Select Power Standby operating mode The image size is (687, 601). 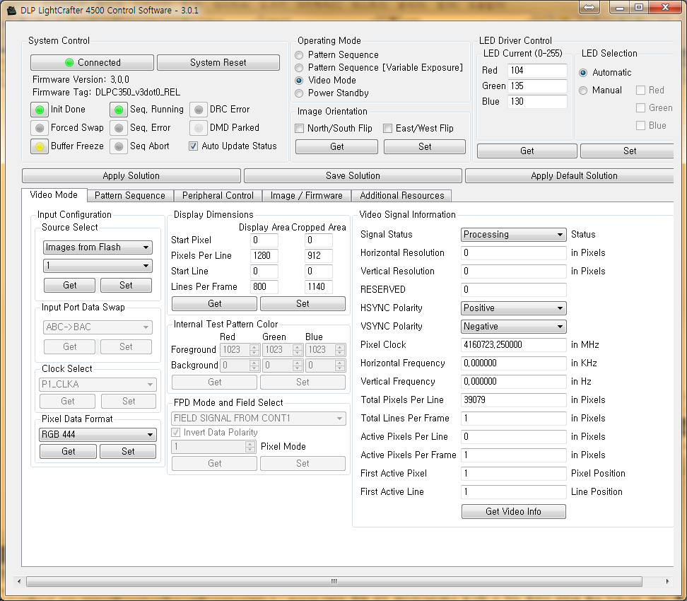click(x=299, y=93)
